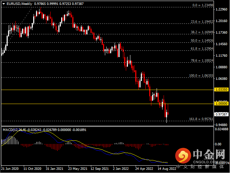Click the 0.94880 price axis value
The image size is (230, 173).
(222, 125)
